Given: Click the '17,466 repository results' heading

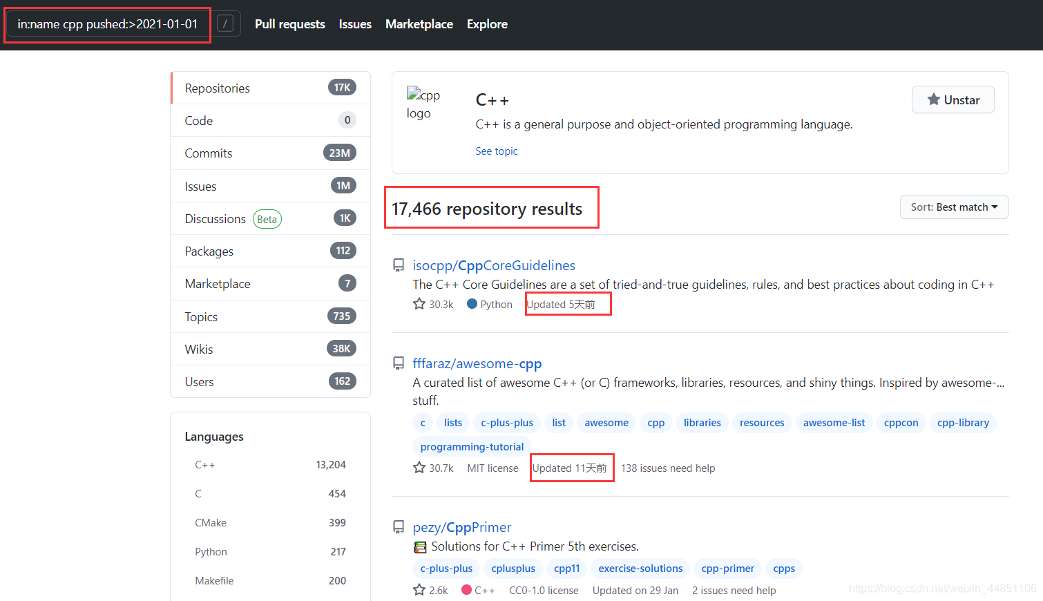Looking at the screenshot, I should 487,209.
